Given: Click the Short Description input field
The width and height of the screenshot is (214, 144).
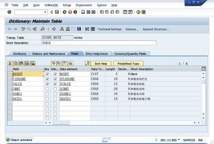Looking at the screenshot, I should pos(99,43).
